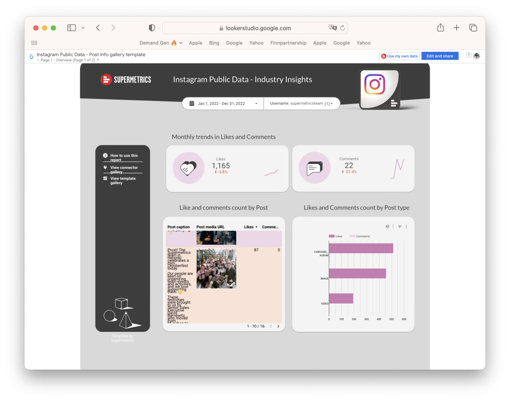
Task: Expand the Demand Gen bookmarks folder
Action: [161, 43]
